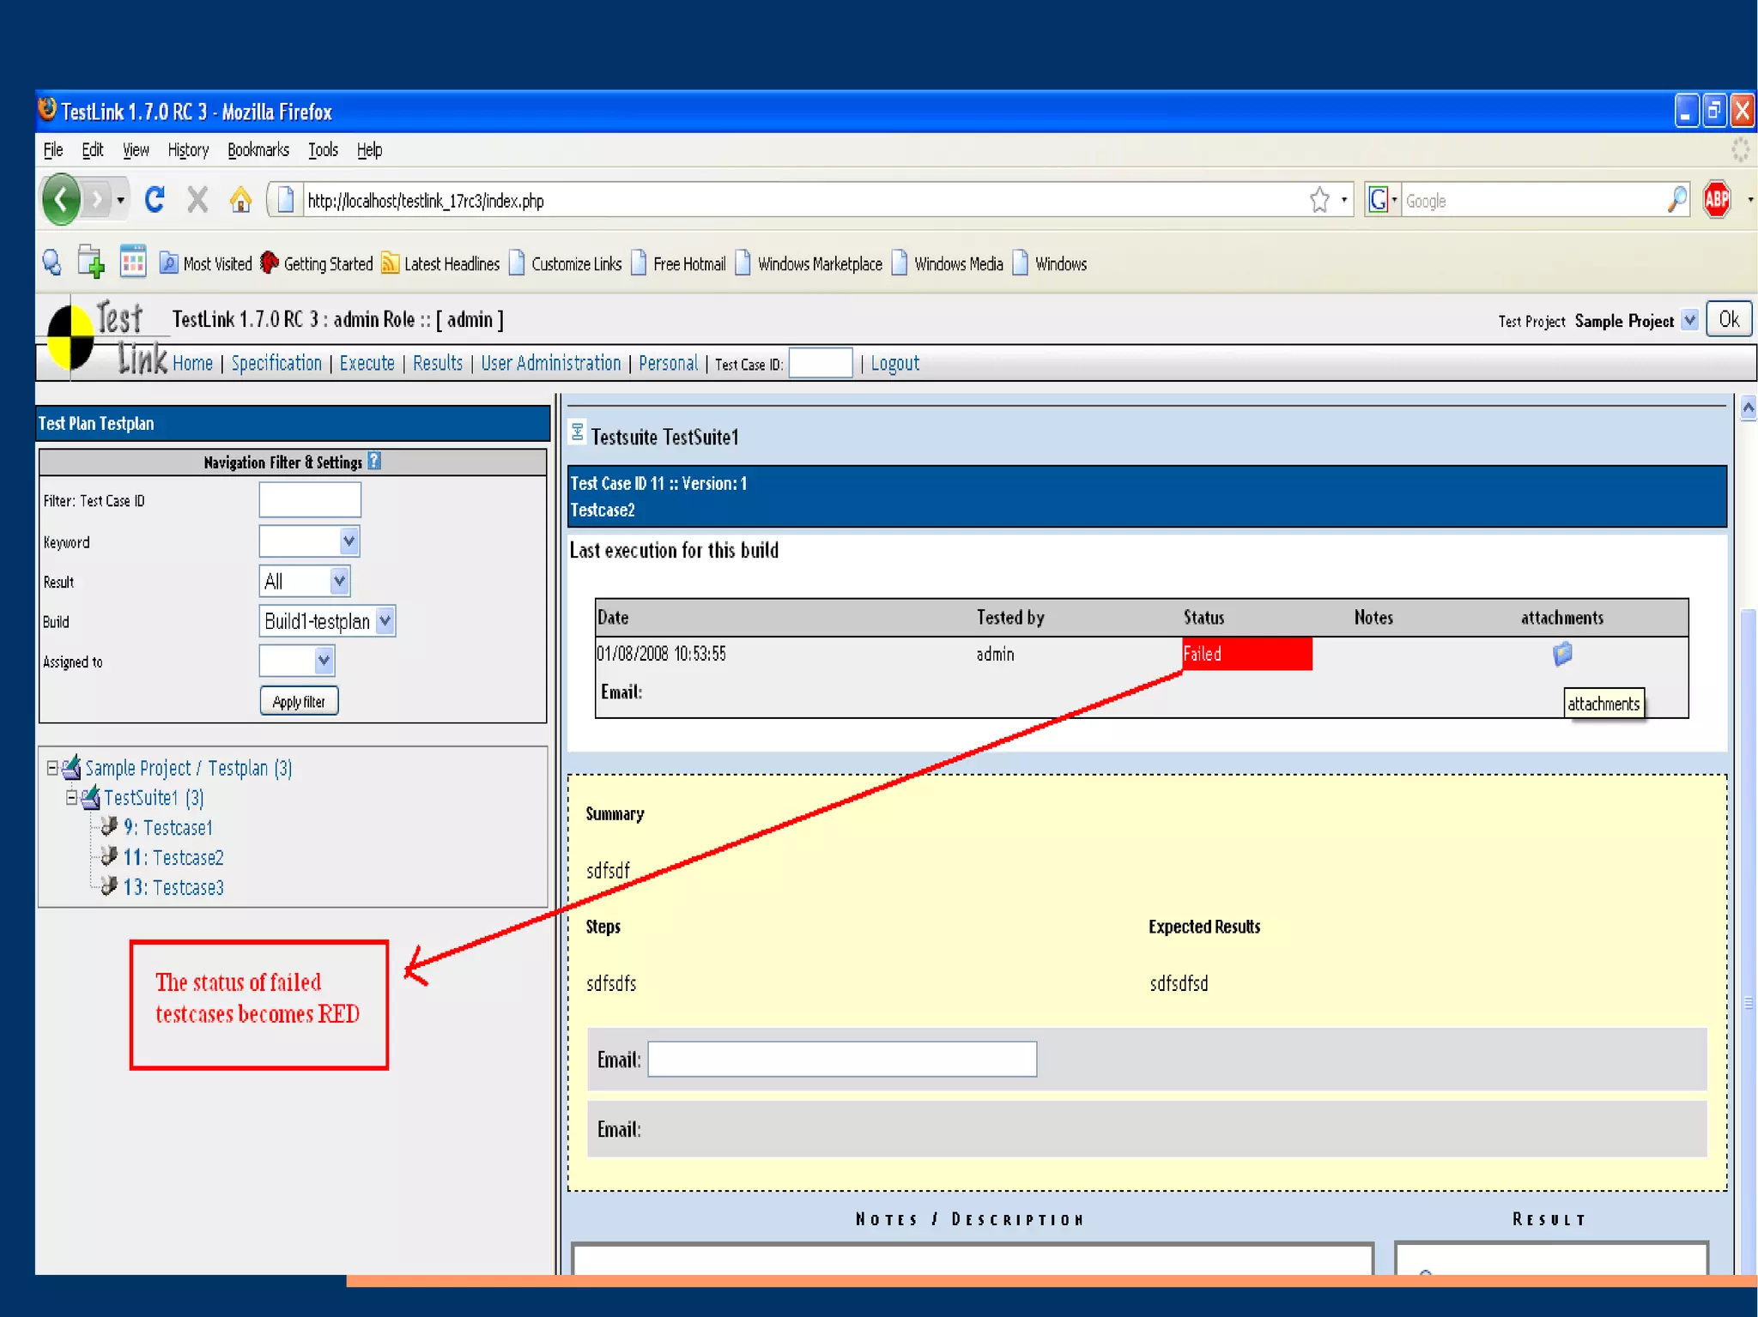Open the Keyword filter dropdown
Image resolution: width=1758 pixels, height=1317 pixels.
tap(309, 541)
